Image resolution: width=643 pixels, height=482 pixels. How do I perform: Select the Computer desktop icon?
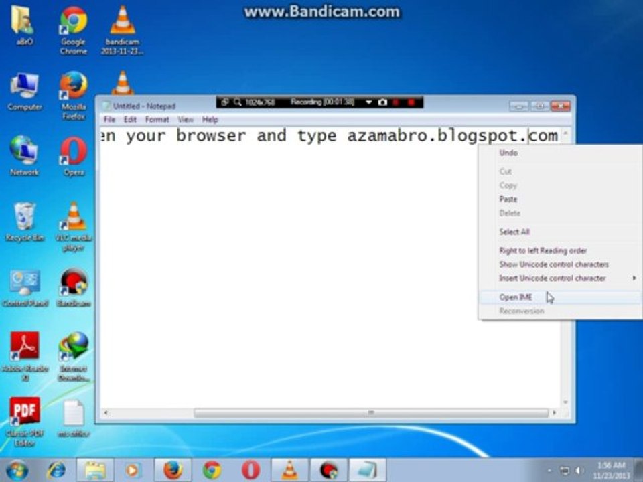[25, 92]
